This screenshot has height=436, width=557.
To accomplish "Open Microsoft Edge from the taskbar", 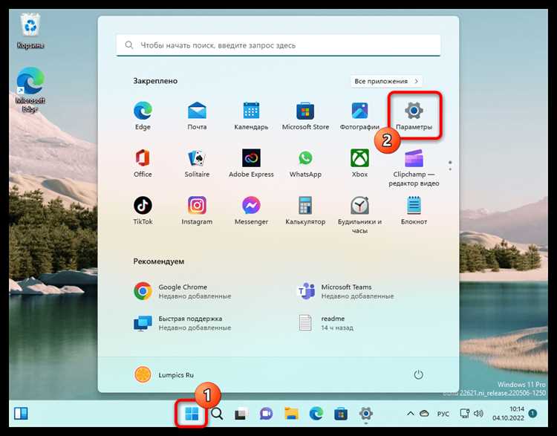I will pos(316,414).
